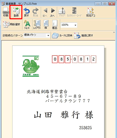Select the address line 45-67-89

[x=64, y=96]
